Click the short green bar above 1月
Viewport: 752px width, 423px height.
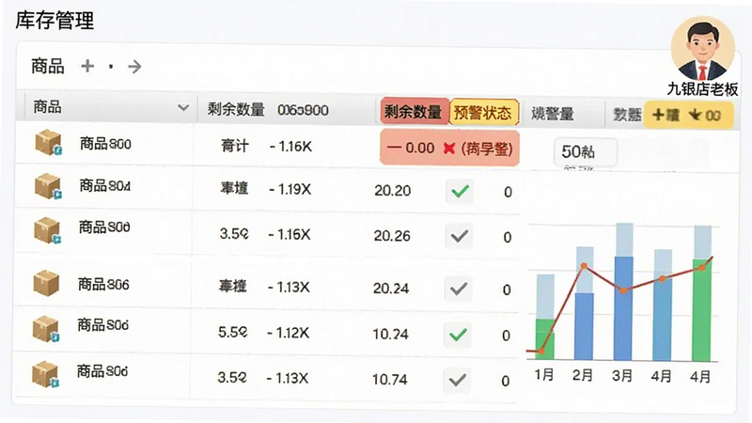pyautogui.click(x=545, y=338)
